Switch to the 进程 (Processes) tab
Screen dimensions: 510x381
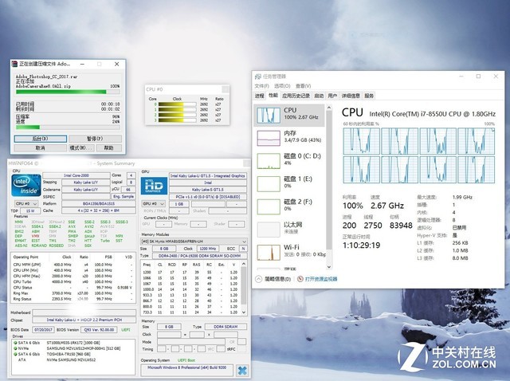(x=259, y=95)
